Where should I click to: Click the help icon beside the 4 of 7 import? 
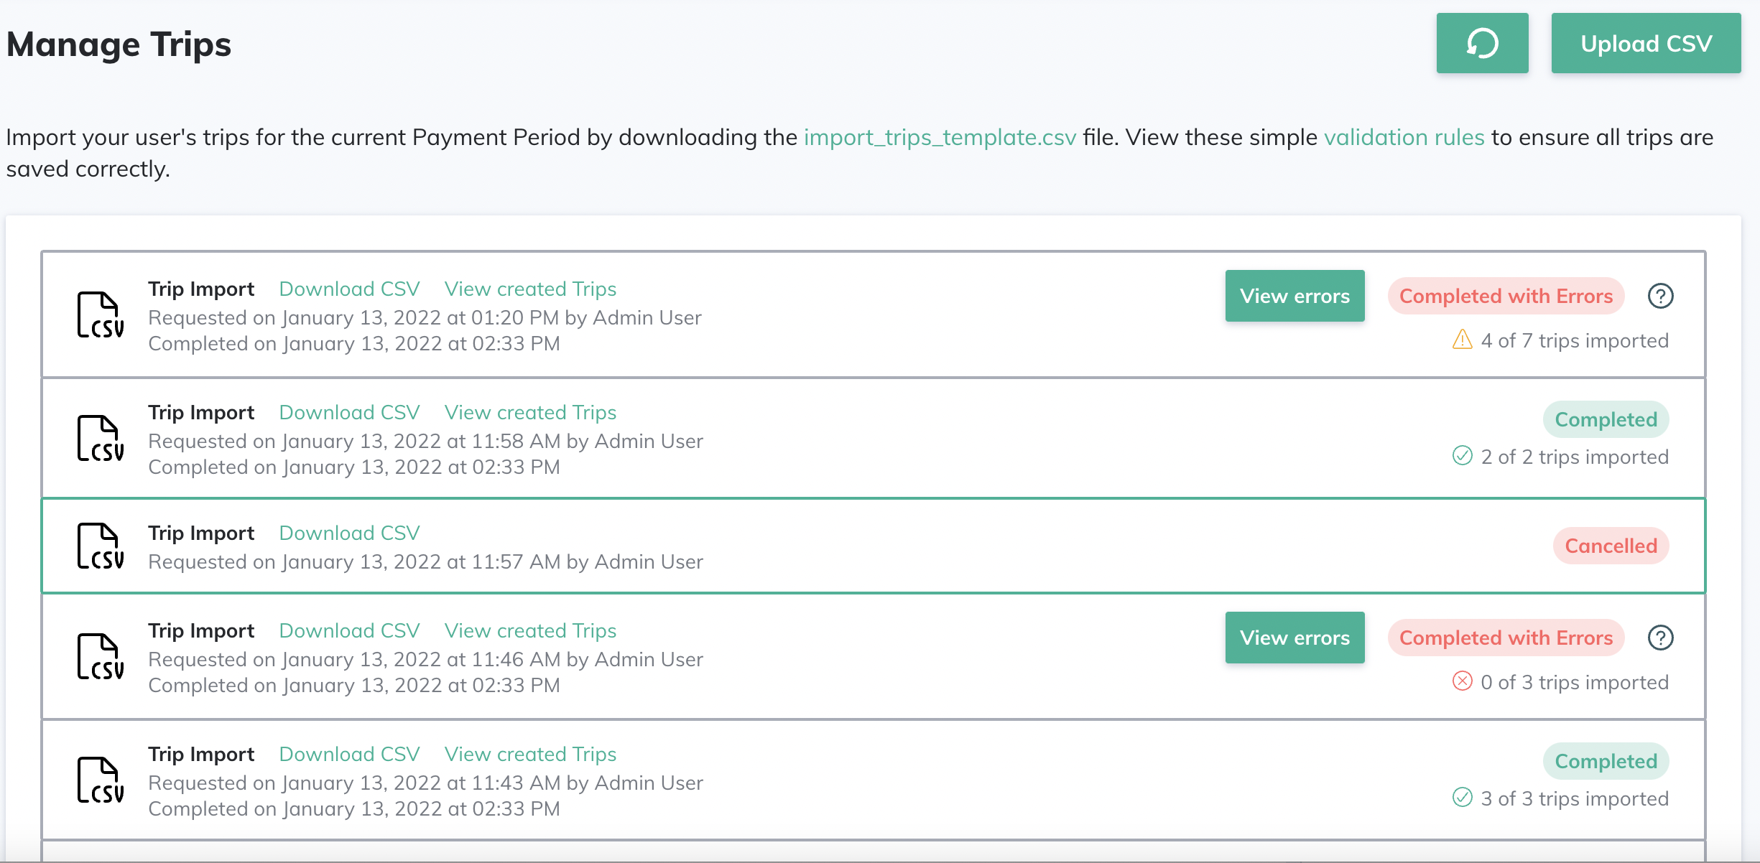[x=1660, y=296]
